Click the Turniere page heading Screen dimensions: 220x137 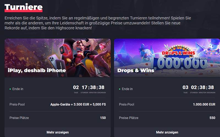(x=23, y=7)
